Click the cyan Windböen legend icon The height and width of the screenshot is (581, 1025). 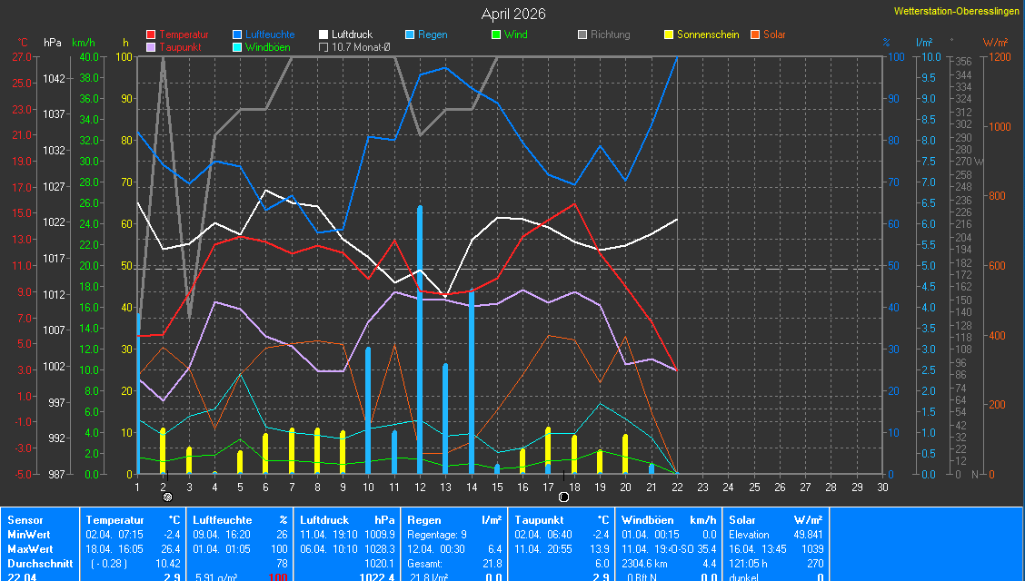pos(237,47)
